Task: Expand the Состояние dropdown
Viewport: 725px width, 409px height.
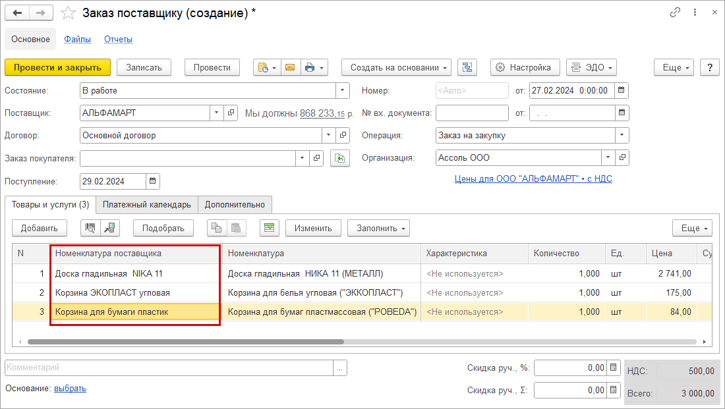Action: click(343, 90)
